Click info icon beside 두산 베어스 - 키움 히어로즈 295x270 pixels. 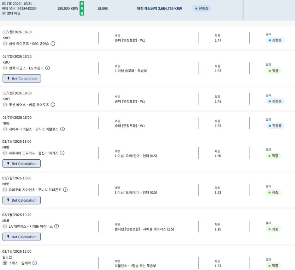[53, 105]
